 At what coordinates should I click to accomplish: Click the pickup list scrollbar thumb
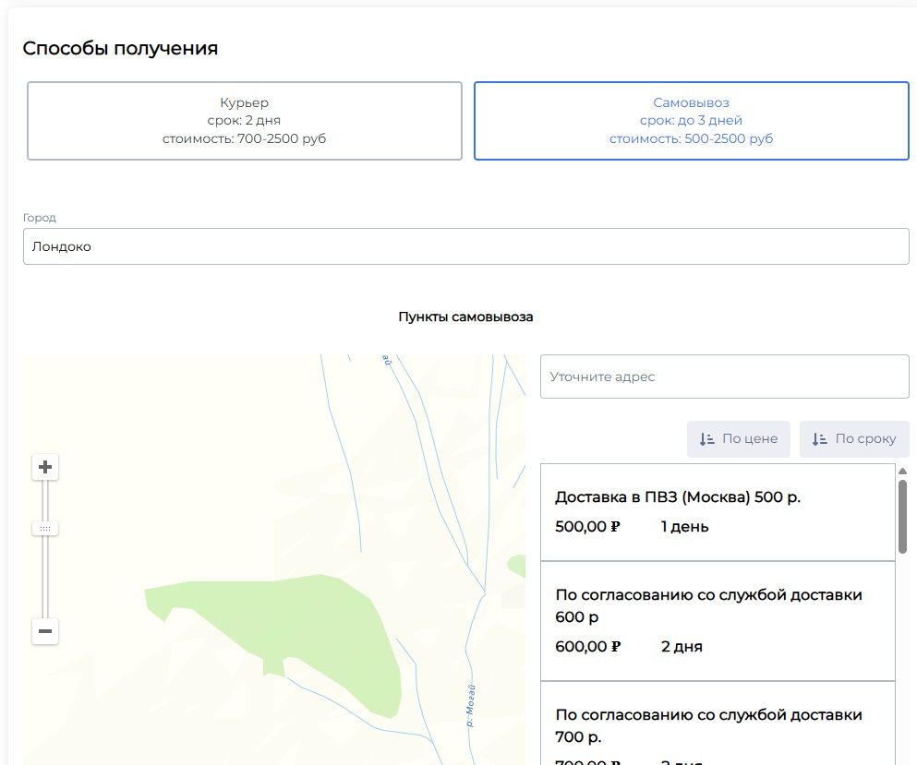(x=902, y=517)
